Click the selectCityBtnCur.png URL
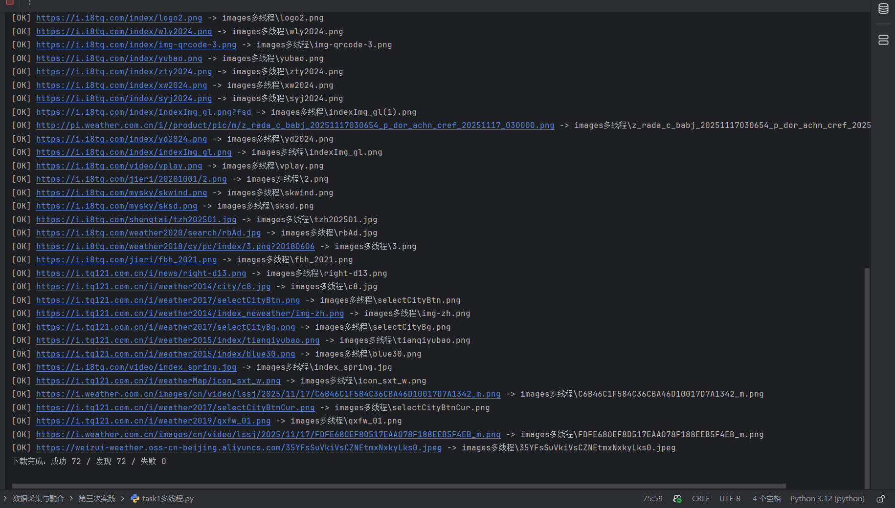The image size is (895, 508). 175,408
